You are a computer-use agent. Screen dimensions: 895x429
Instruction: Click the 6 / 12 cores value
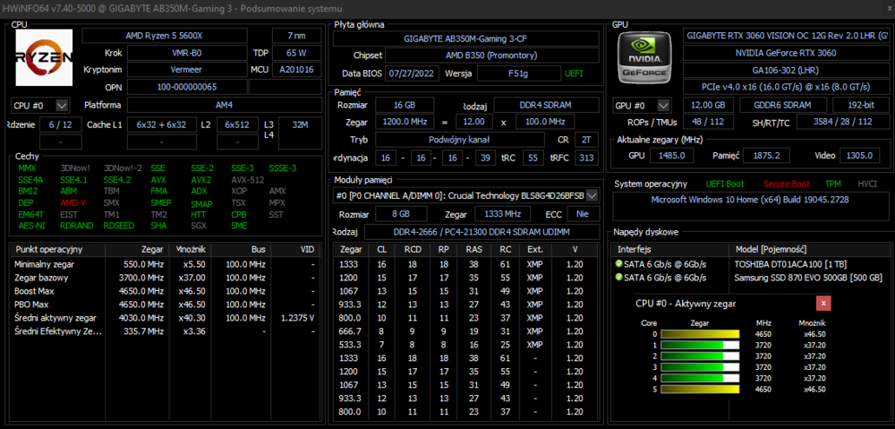coord(61,124)
